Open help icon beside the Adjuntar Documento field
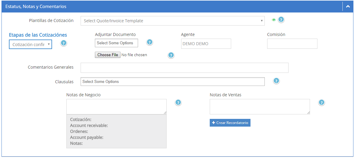 click(150, 42)
